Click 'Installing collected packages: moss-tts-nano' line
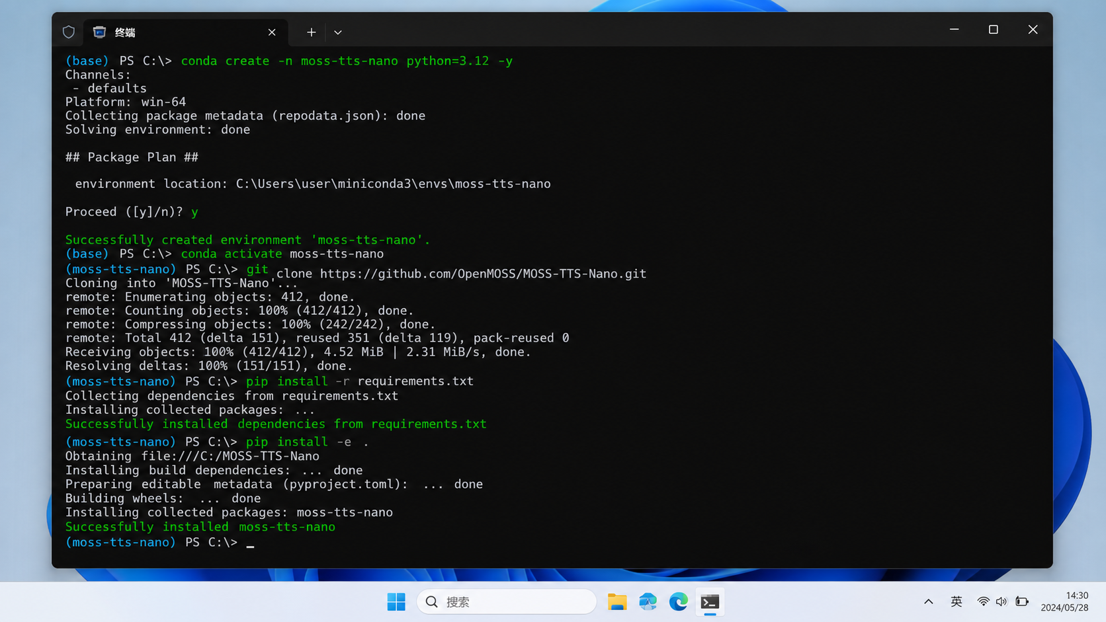Viewport: 1106px width, 622px height. [x=229, y=512]
